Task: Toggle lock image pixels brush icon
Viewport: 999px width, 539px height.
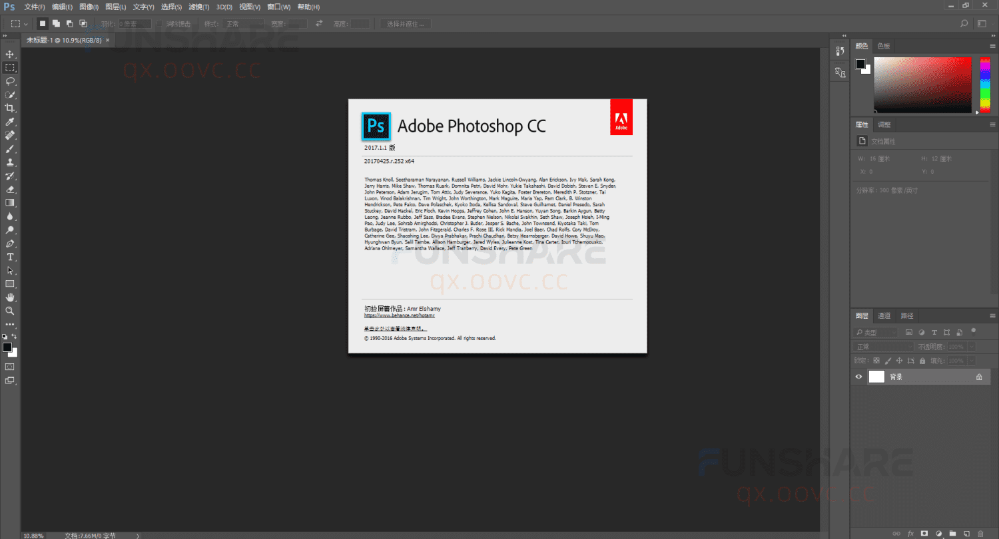Action: point(888,361)
